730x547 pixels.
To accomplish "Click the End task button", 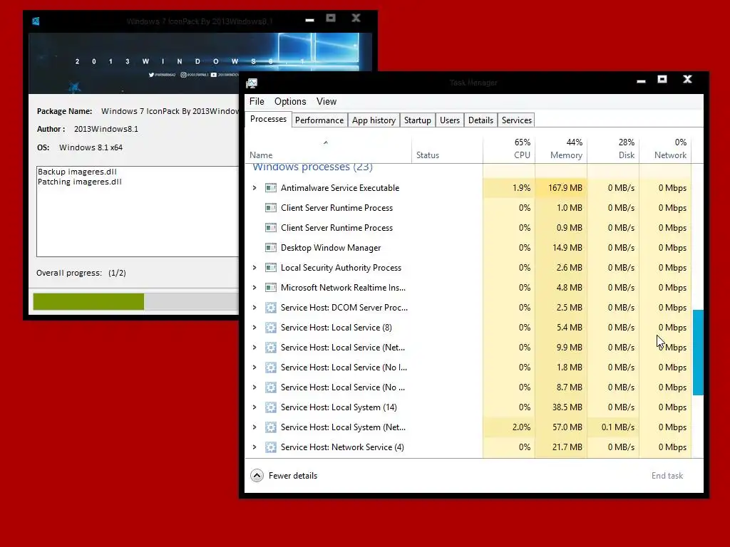I will (x=667, y=475).
